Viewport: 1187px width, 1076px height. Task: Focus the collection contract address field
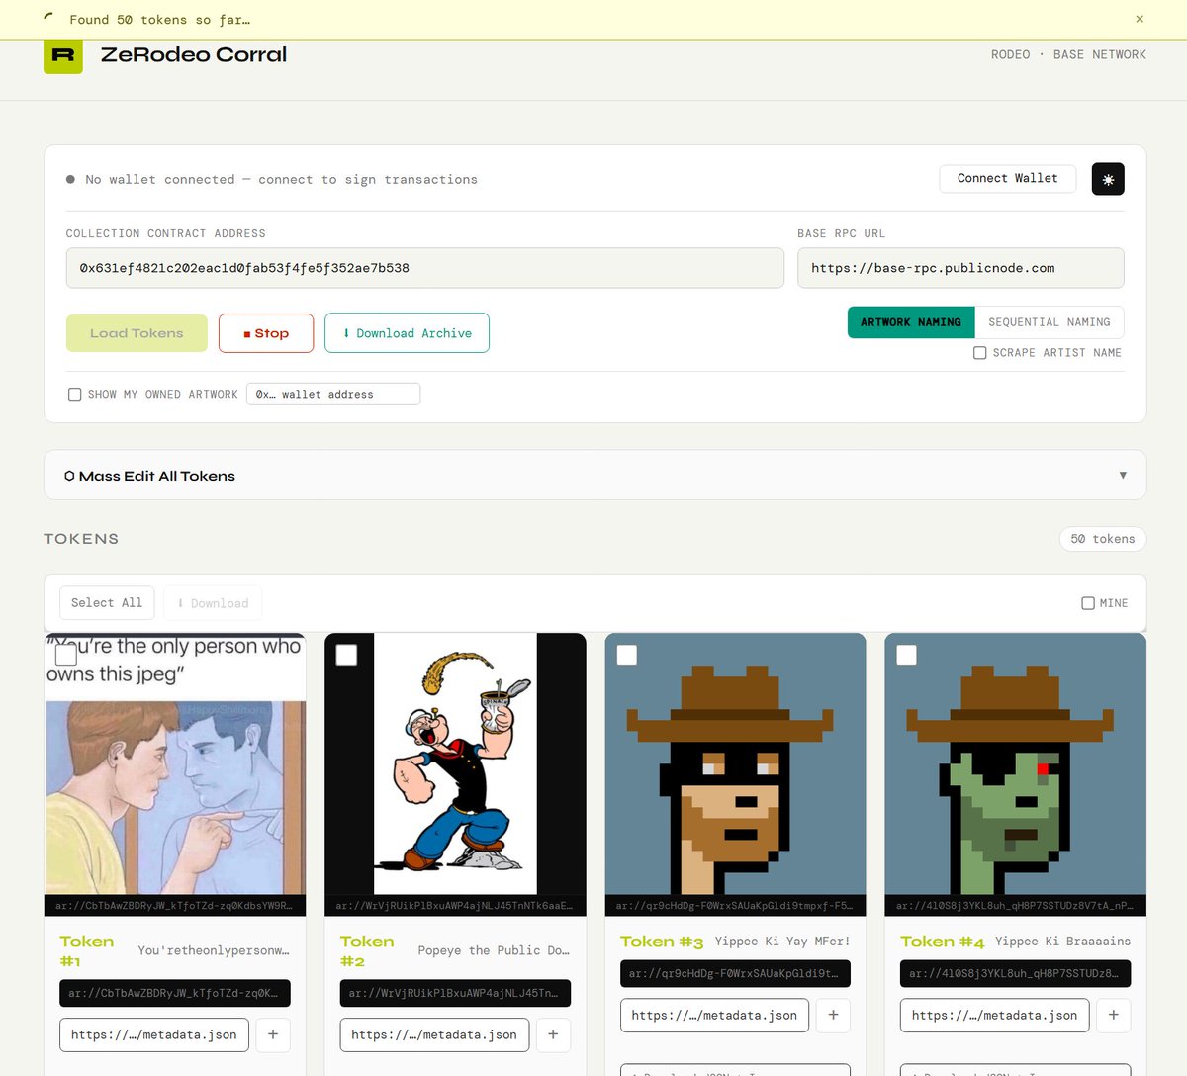(425, 268)
